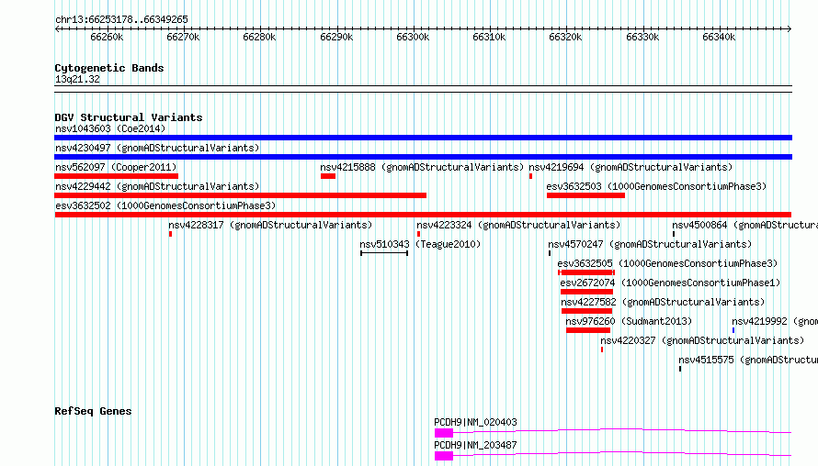Click the nsv4219992 variant label
The height and width of the screenshot is (466, 818).
pyautogui.click(x=774, y=321)
